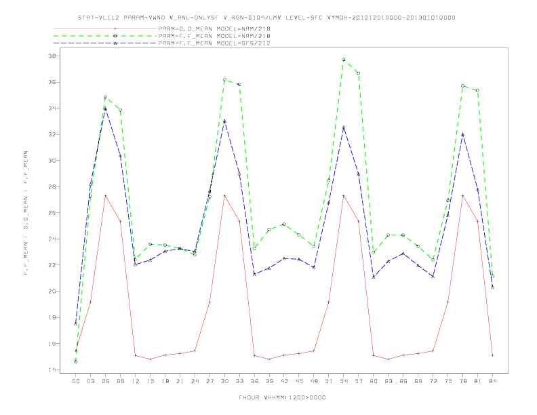This screenshot has width=537, height=415.
Task: Click x-axis tick label 42
Action: tap(284, 381)
